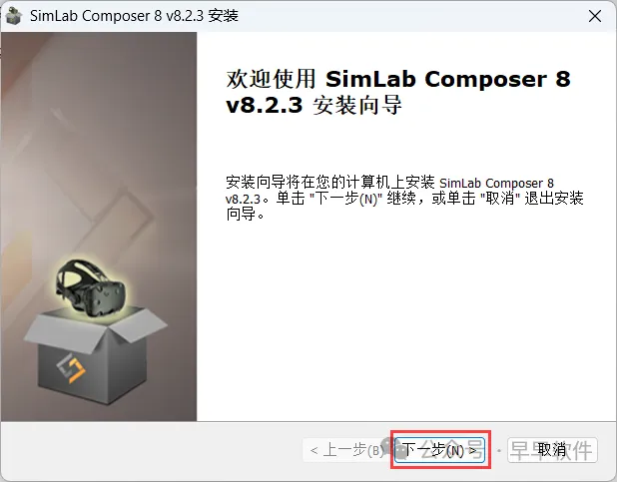Close the SimLab Composer installer window
The width and height of the screenshot is (617, 482).
[595, 16]
